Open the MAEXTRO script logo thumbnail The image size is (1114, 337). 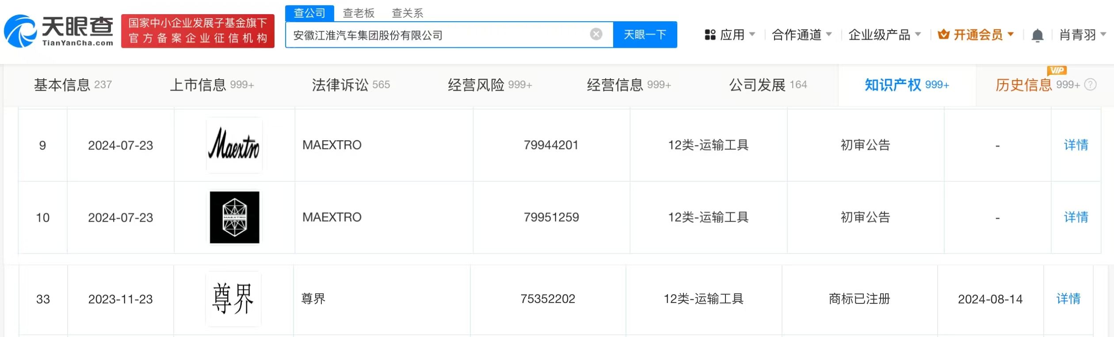pyautogui.click(x=234, y=145)
